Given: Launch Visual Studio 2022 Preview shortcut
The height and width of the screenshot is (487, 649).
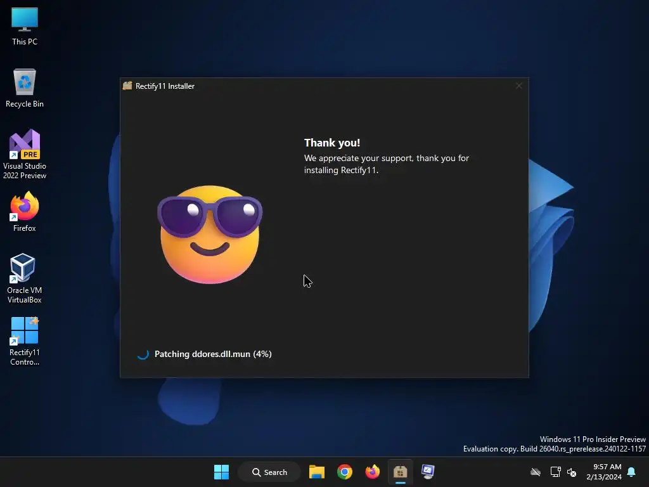Looking at the screenshot, I should (x=25, y=154).
